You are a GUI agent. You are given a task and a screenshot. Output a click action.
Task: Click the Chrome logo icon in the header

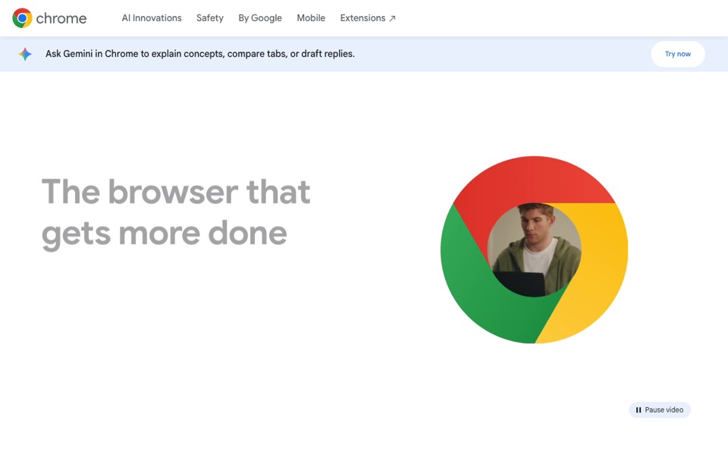[22, 18]
